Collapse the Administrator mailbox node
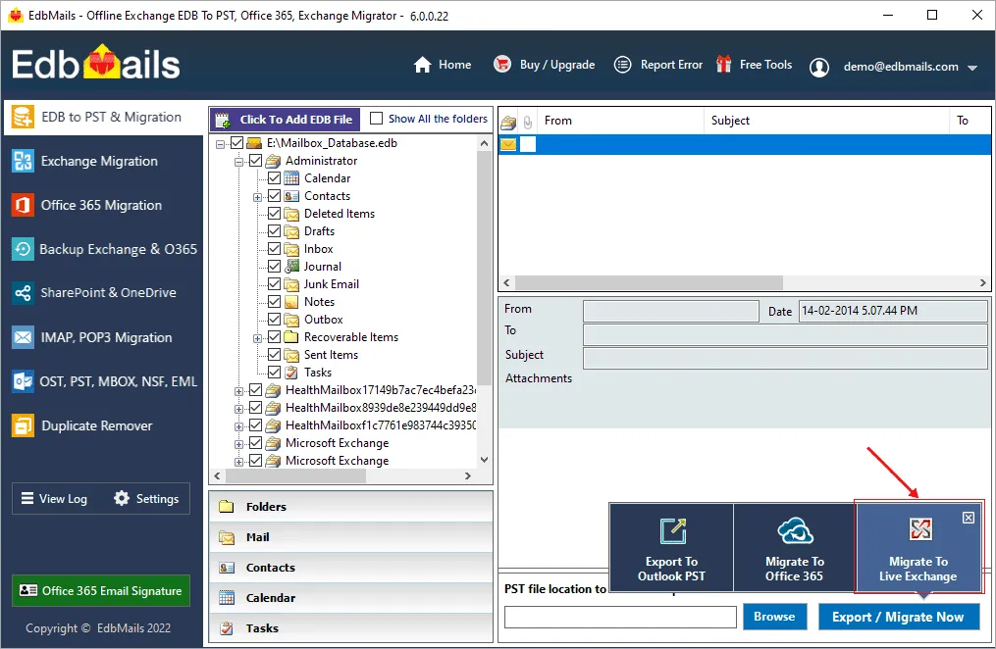Image resolution: width=996 pixels, height=649 pixels. (238, 162)
